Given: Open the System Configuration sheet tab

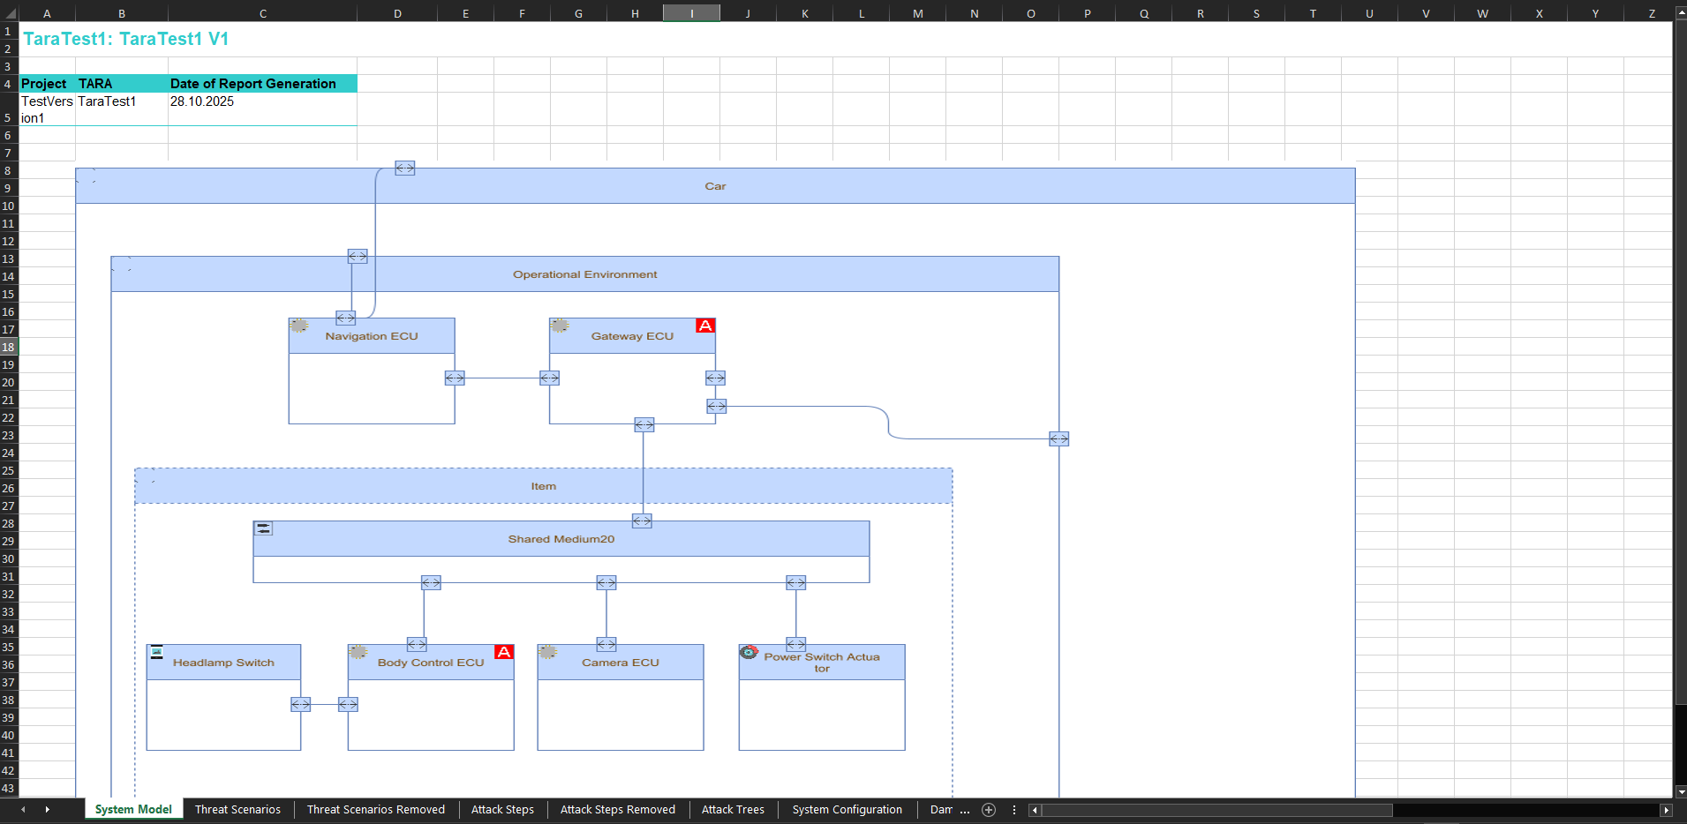Looking at the screenshot, I should [x=847, y=810].
